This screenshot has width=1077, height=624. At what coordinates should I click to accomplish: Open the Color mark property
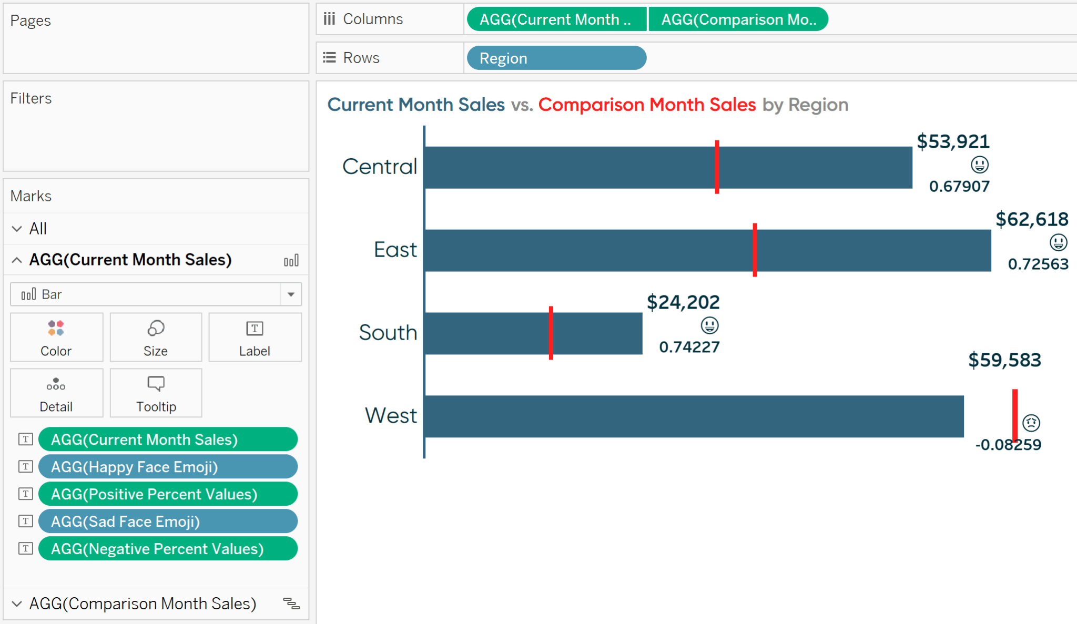coord(56,337)
